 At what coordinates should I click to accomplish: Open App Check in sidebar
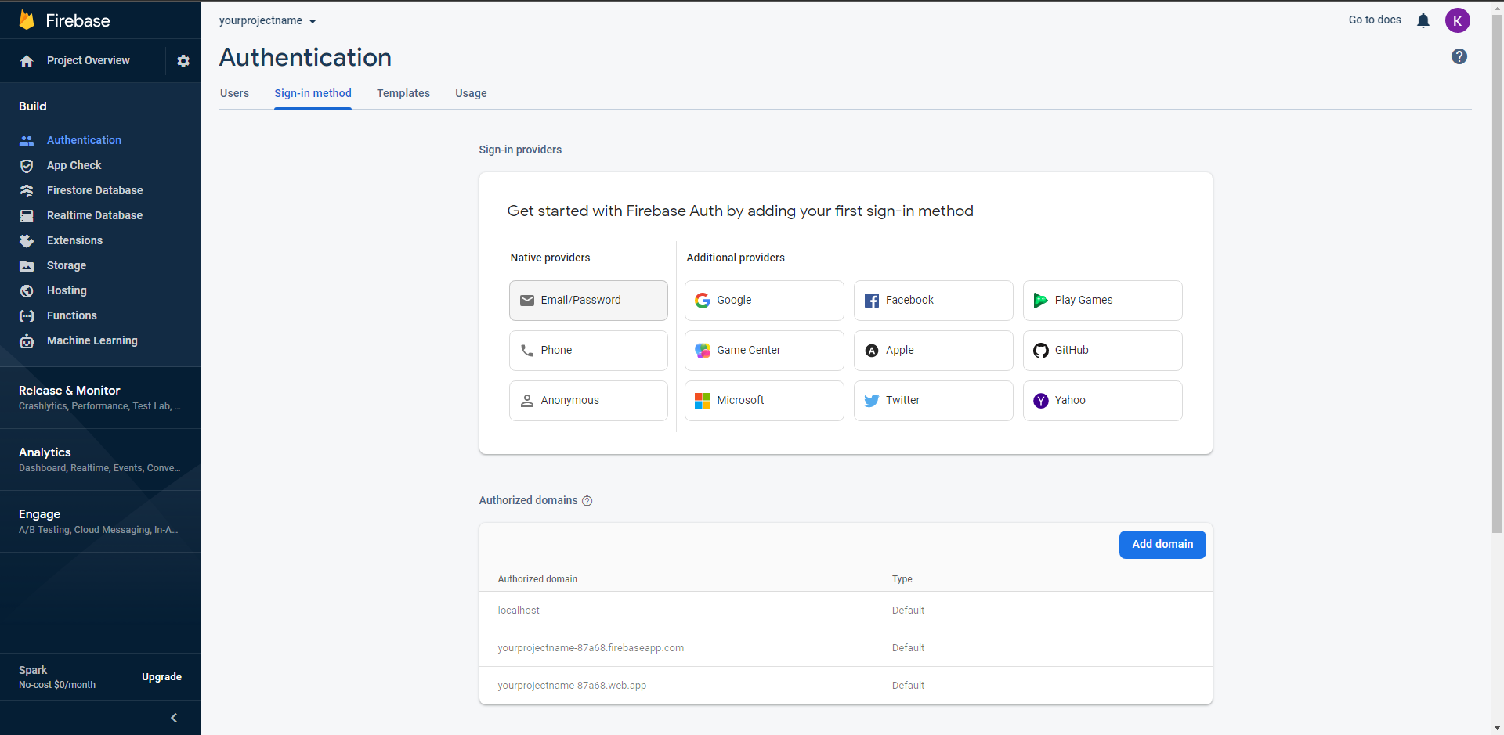[74, 165]
